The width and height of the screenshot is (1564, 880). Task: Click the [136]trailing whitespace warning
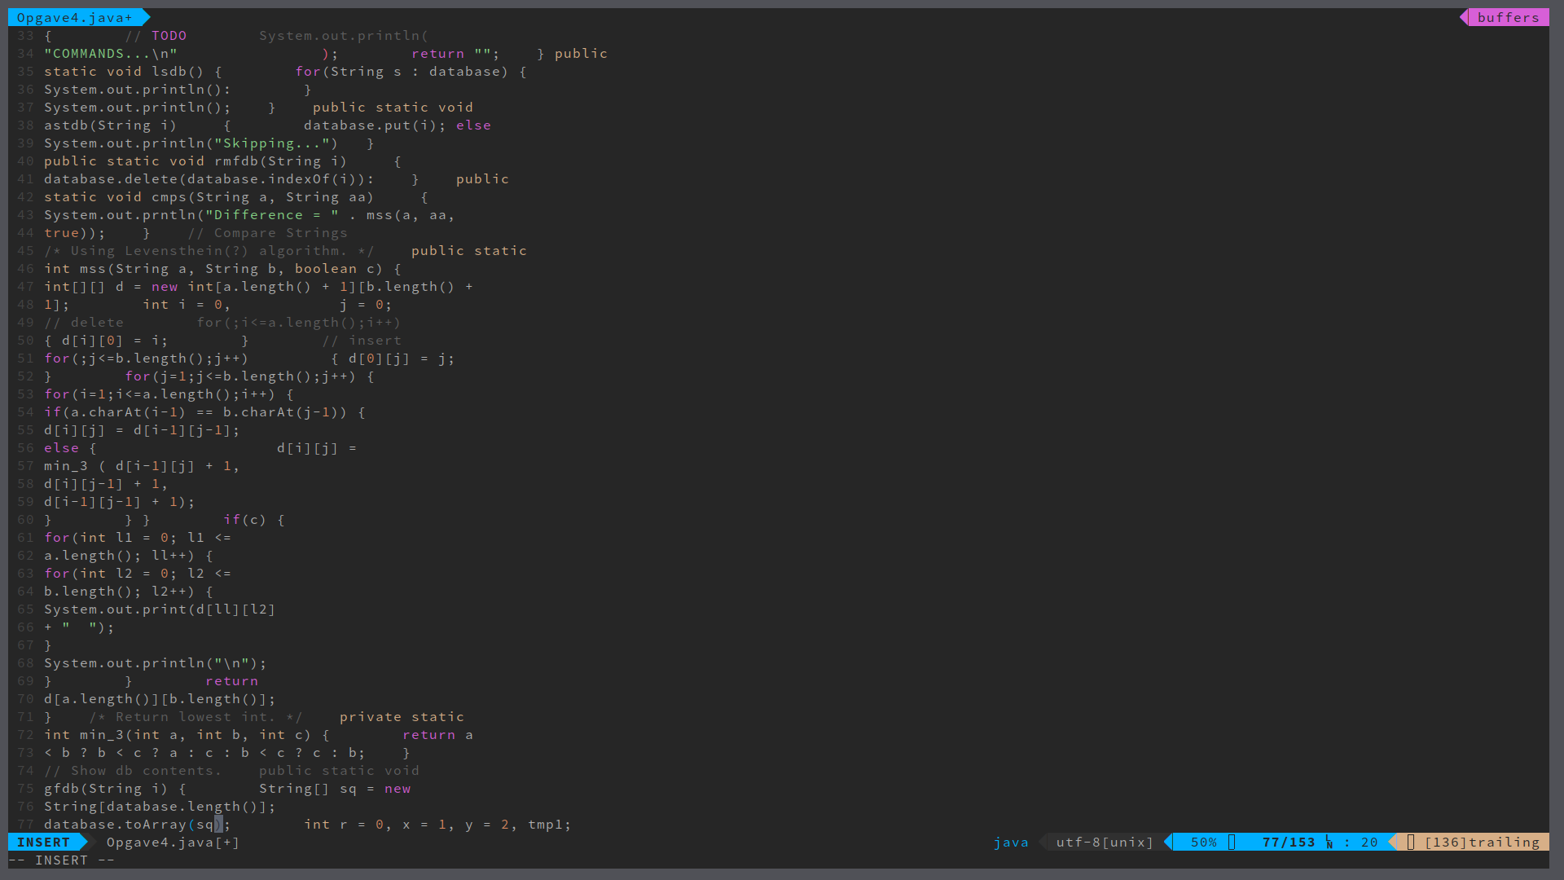click(1482, 843)
